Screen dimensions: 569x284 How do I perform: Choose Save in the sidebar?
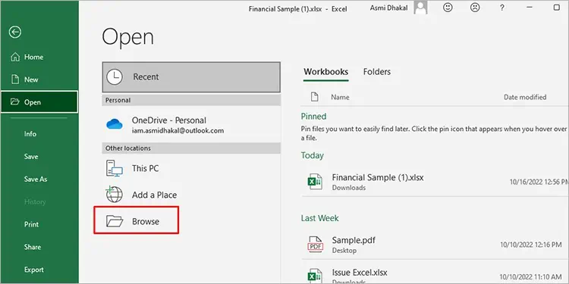(x=39, y=157)
